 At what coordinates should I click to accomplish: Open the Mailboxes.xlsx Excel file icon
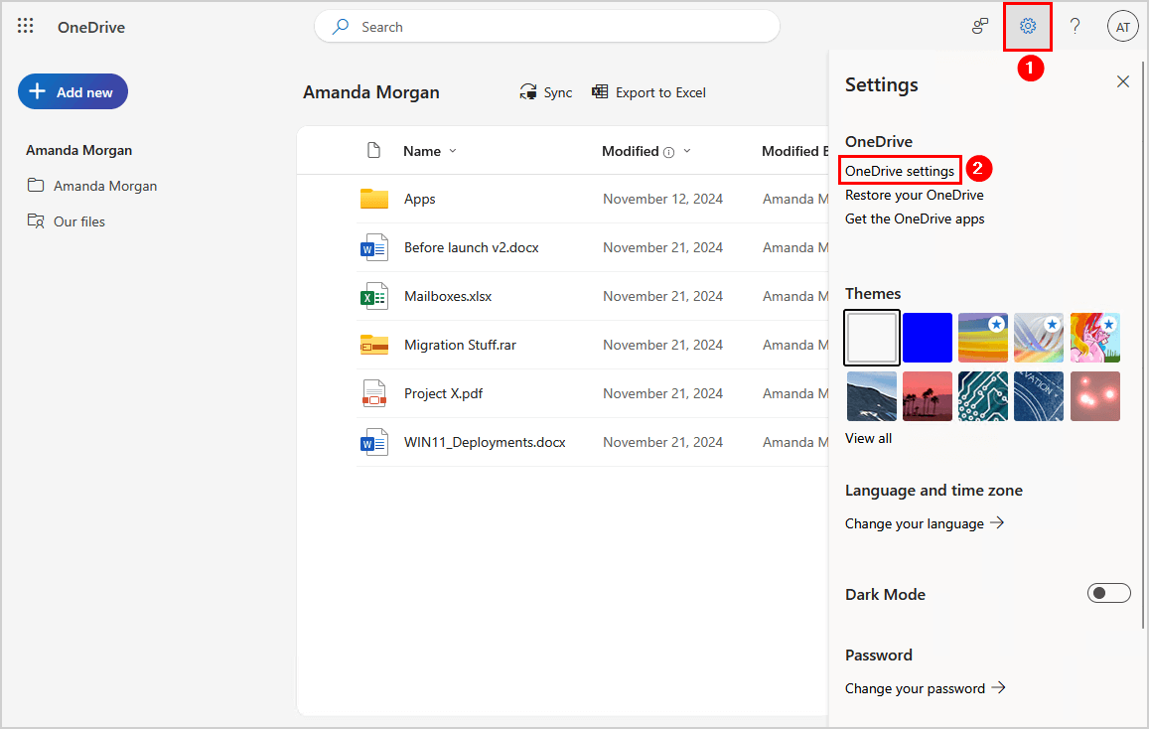tap(374, 296)
